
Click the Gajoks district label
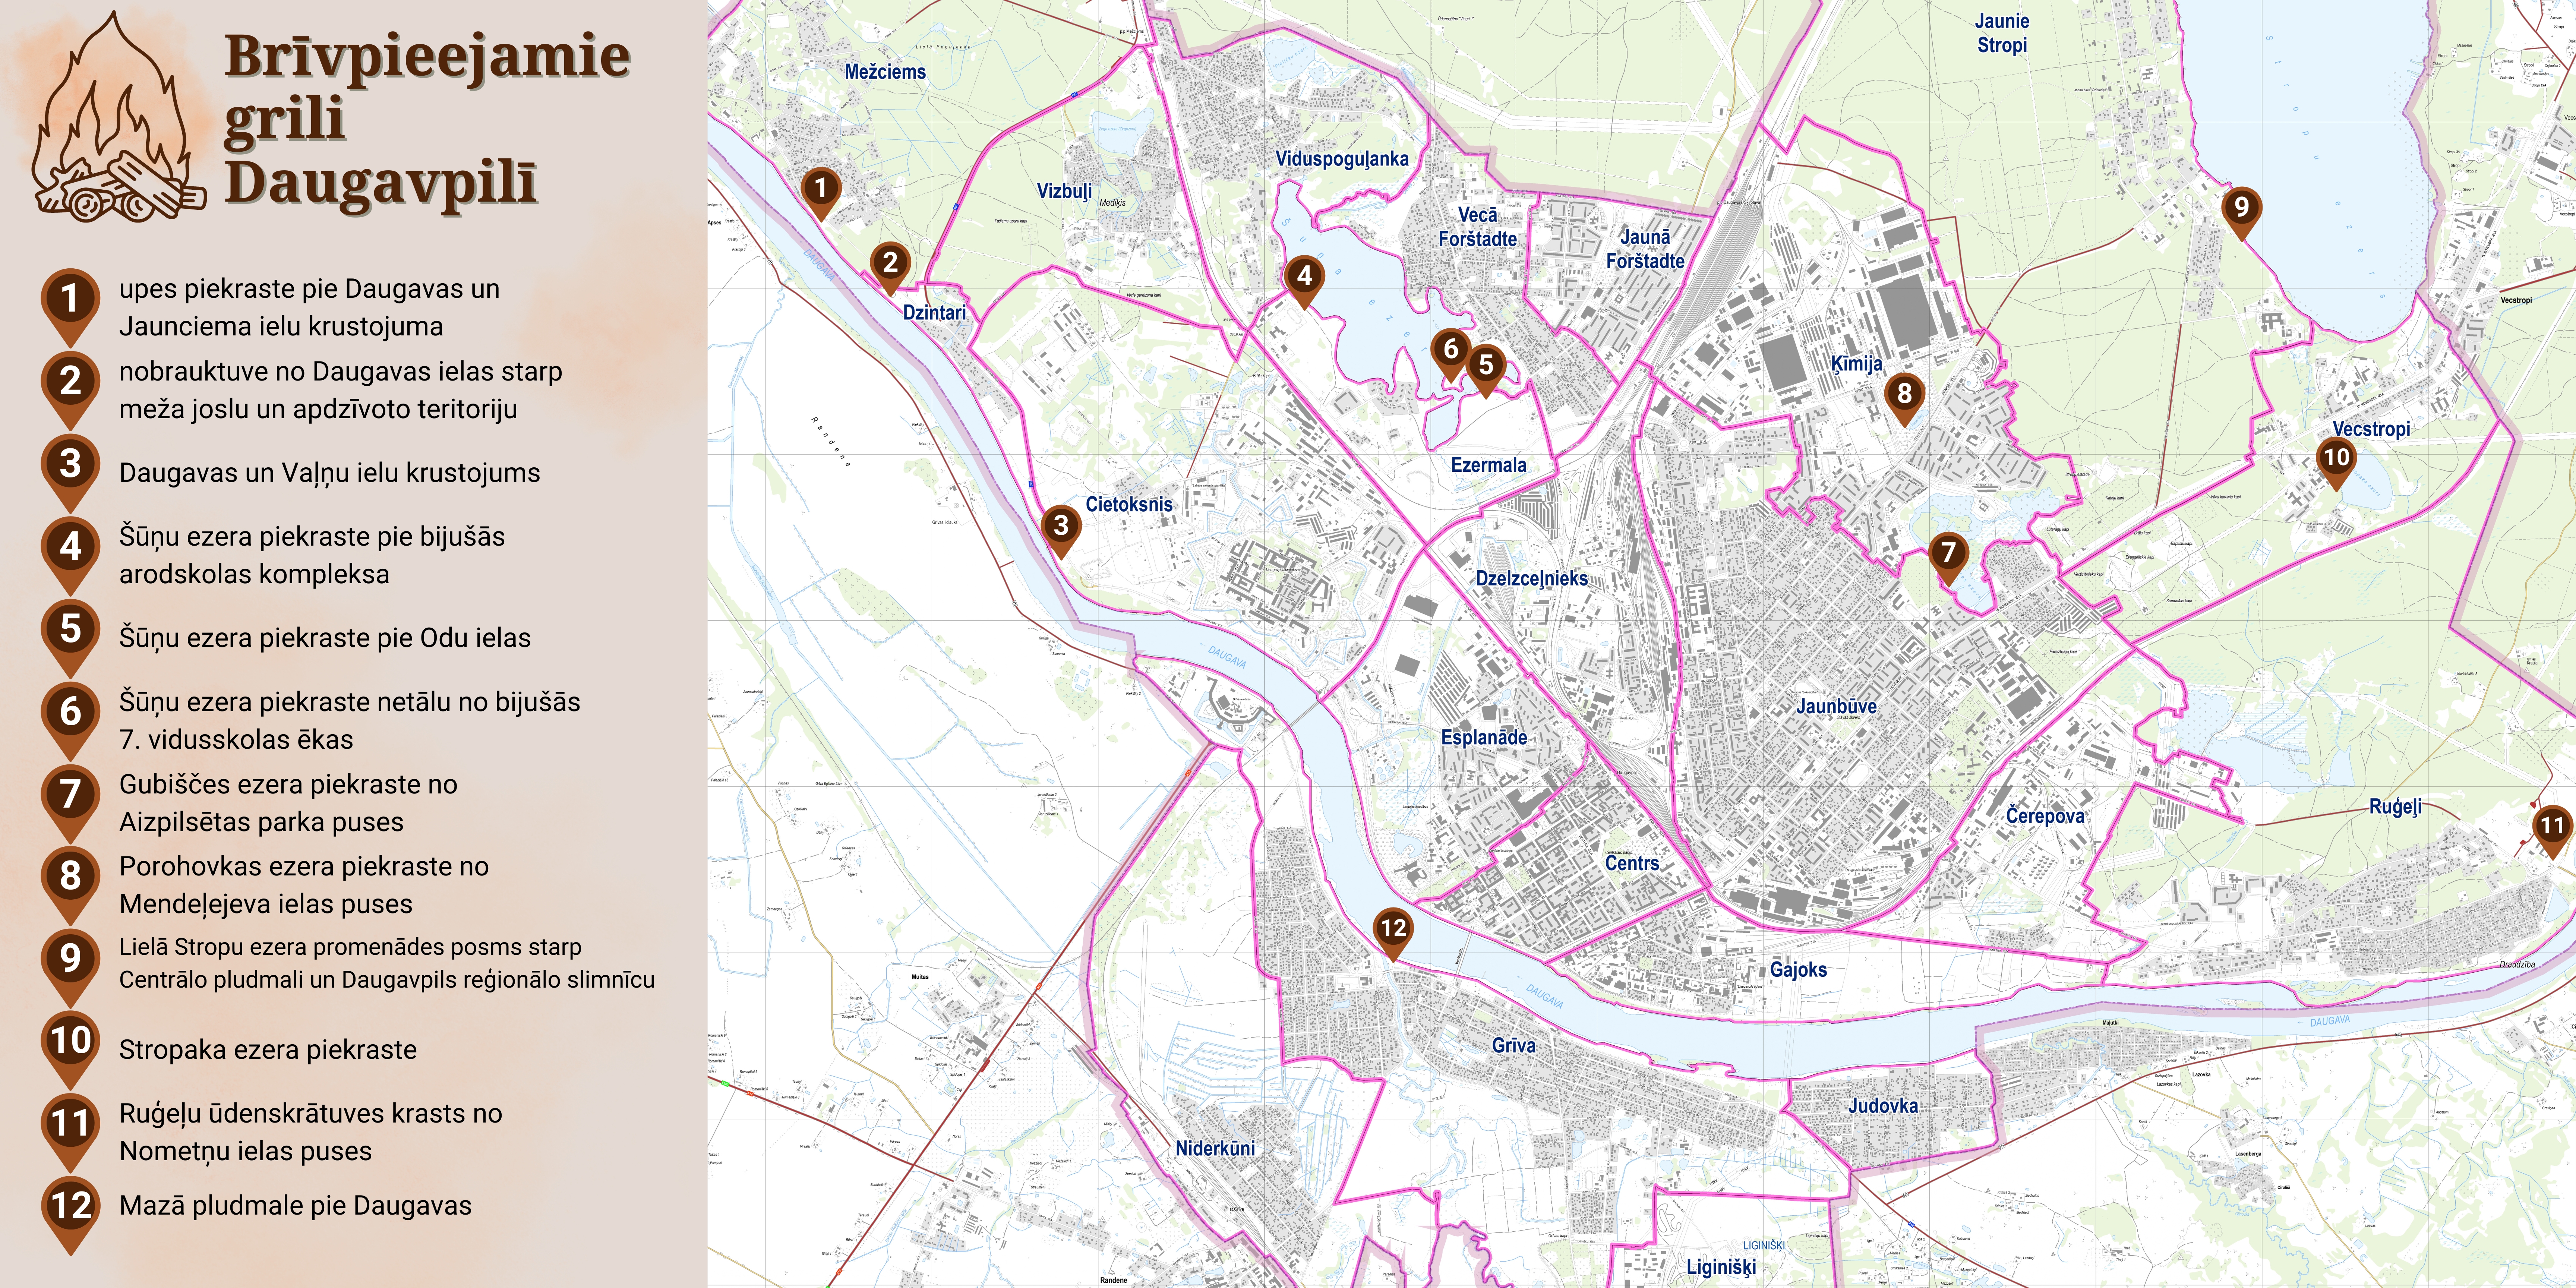tap(1798, 970)
